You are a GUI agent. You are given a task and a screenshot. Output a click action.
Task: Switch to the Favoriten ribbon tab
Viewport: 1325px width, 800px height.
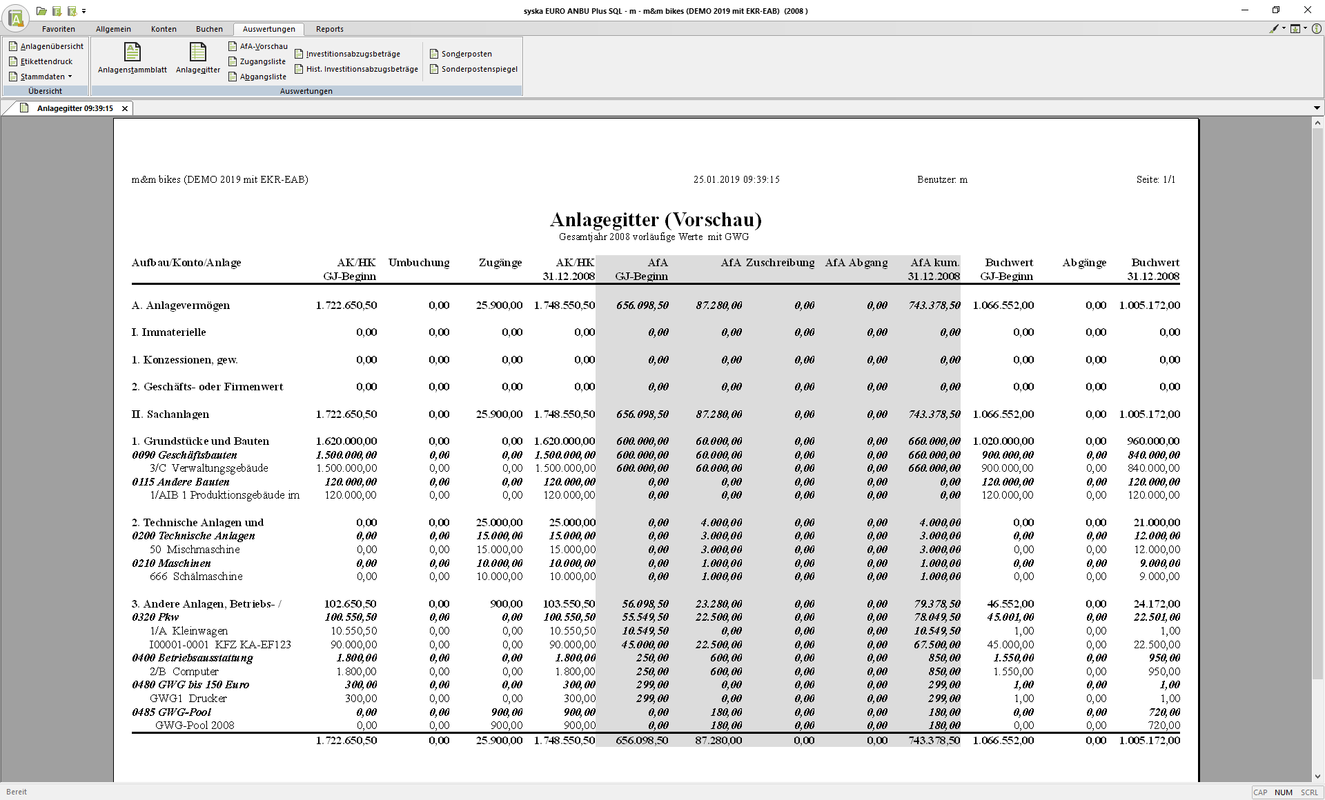59,29
